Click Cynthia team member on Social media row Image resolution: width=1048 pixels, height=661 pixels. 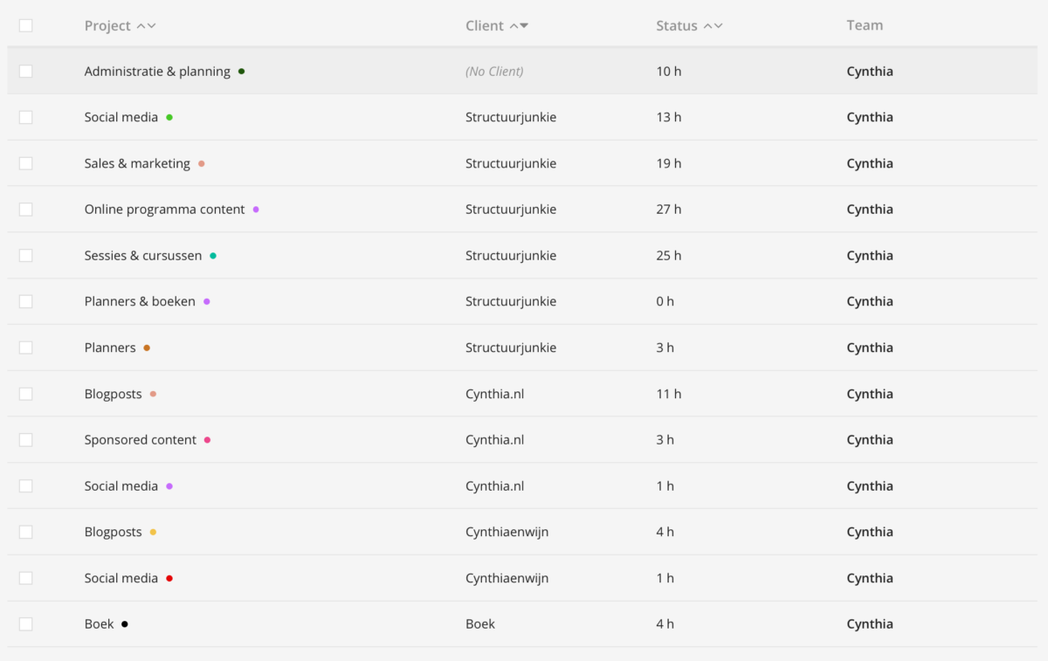(x=869, y=117)
